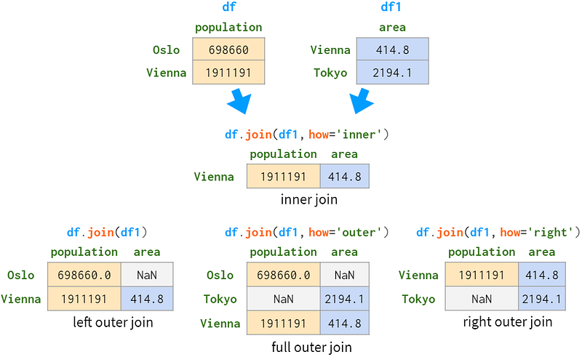
Task: Click the blue 'df' title at top
Action: point(228,7)
